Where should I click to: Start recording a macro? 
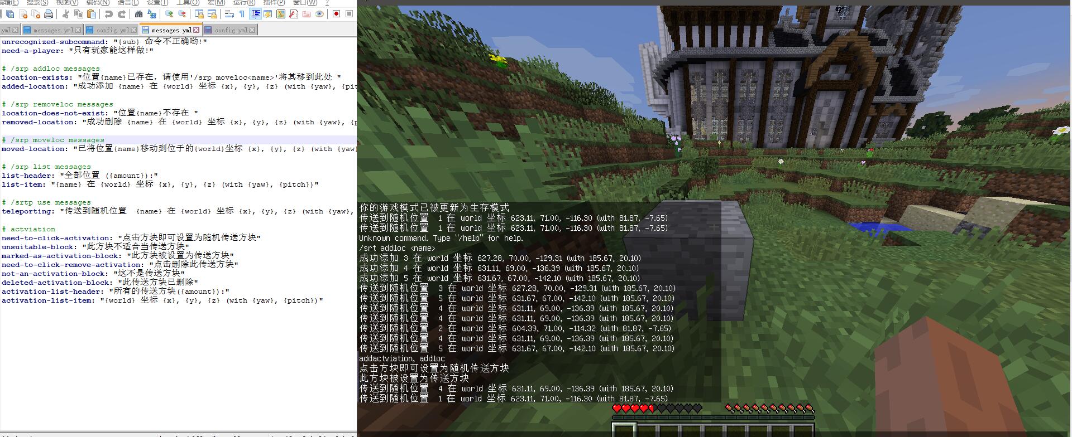(337, 14)
